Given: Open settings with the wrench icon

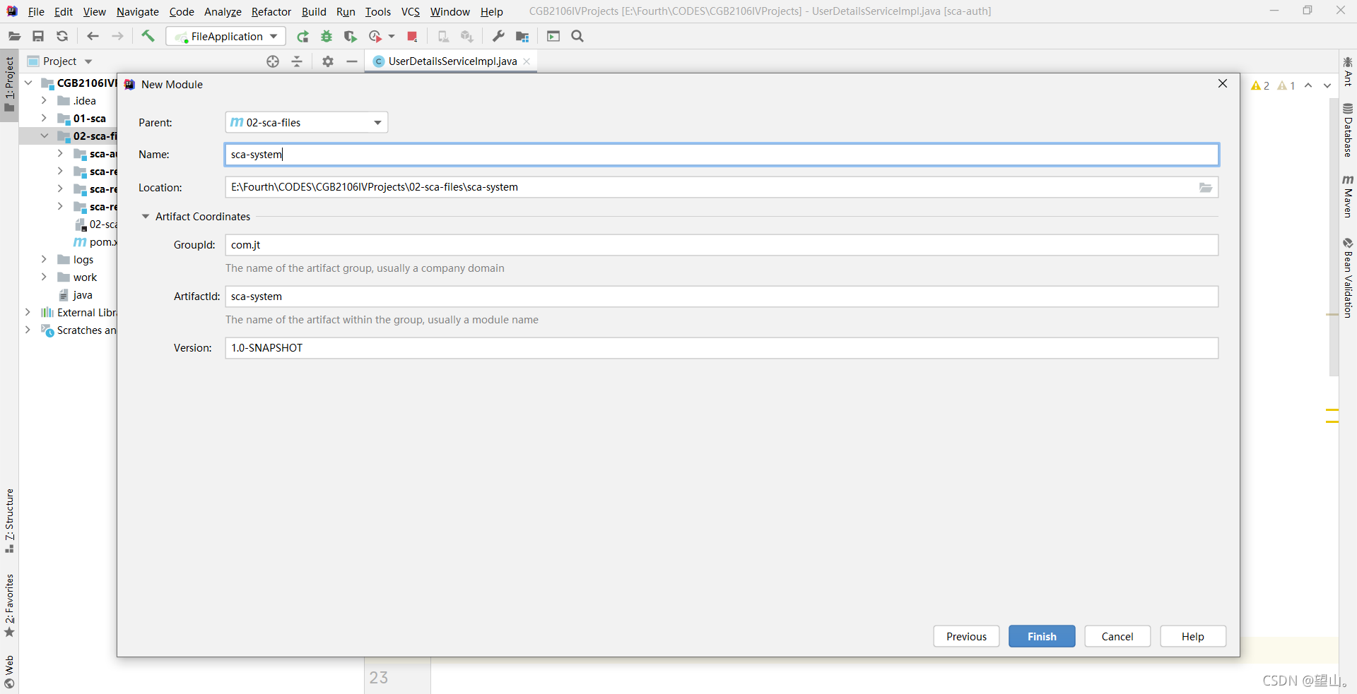Looking at the screenshot, I should click(498, 36).
